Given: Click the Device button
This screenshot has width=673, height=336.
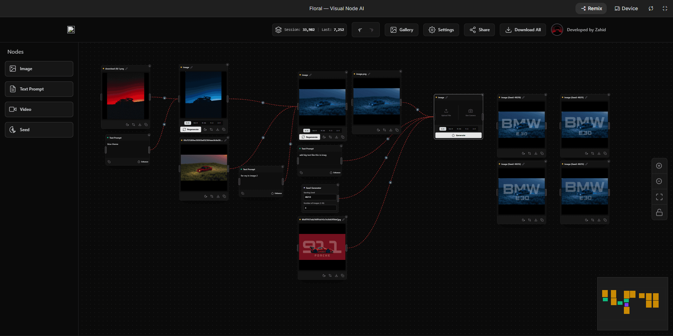Looking at the screenshot, I should click(x=626, y=8).
